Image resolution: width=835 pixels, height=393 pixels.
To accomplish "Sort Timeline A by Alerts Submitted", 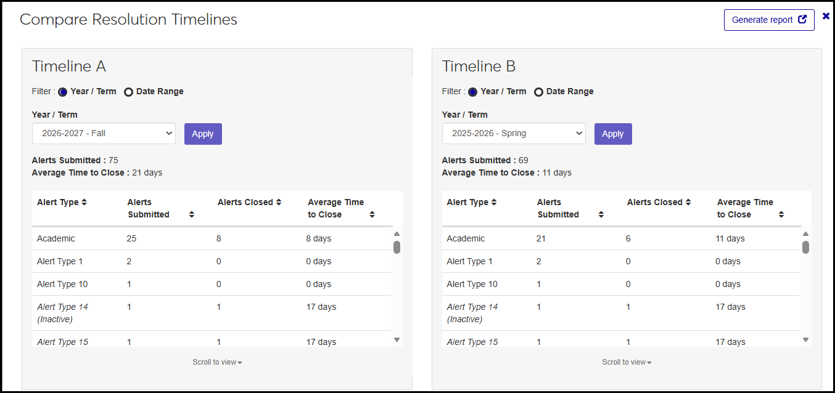I will pos(192,214).
